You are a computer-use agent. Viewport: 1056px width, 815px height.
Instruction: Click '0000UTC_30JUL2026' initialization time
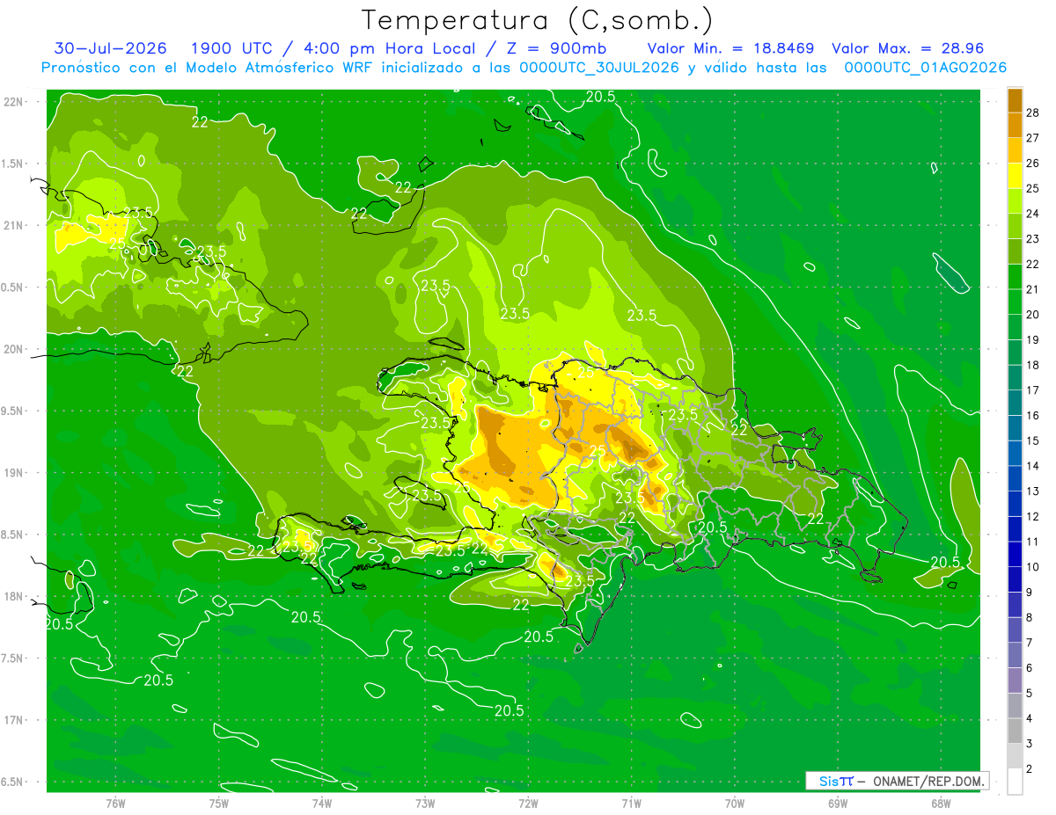[x=599, y=68]
